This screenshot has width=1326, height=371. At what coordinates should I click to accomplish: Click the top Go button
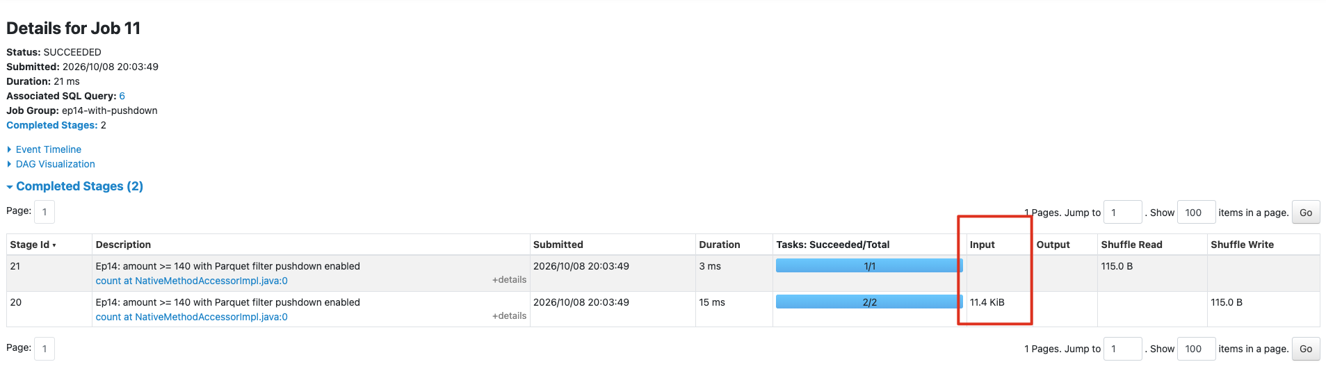coord(1306,213)
